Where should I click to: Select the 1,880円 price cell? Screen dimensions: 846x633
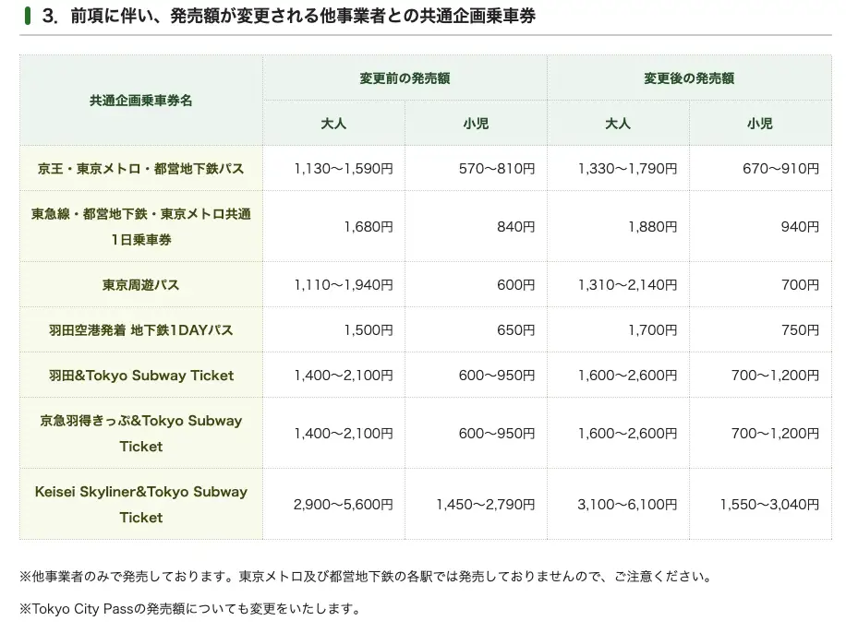652,226
